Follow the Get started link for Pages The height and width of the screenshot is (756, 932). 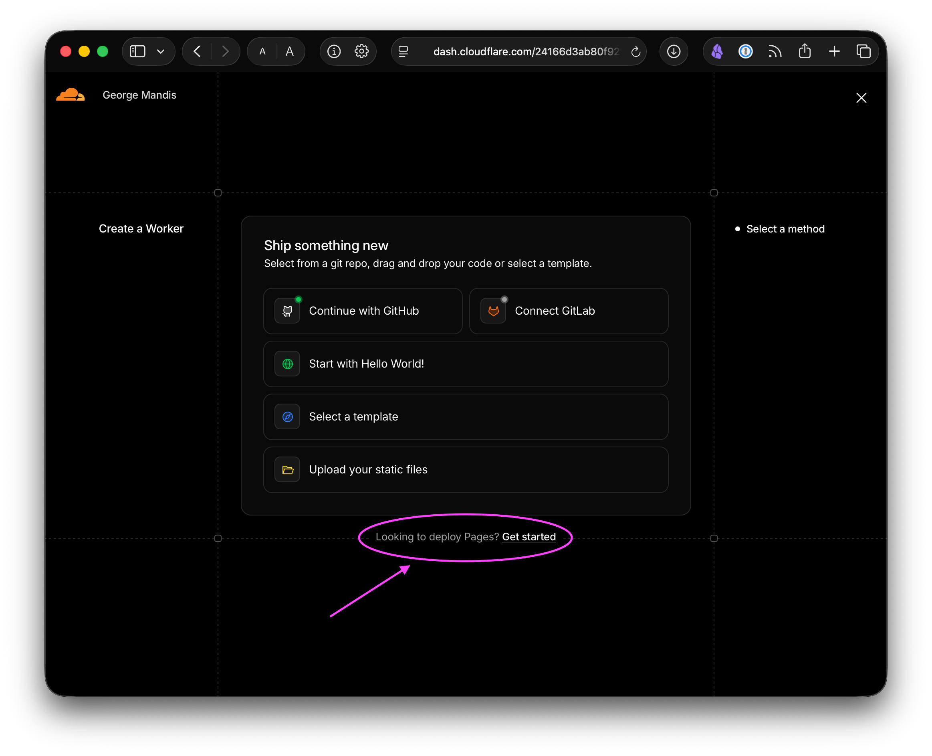pos(529,536)
